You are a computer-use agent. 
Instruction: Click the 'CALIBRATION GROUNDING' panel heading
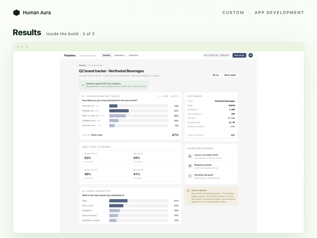pyautogui.click(x=200, y=148)
